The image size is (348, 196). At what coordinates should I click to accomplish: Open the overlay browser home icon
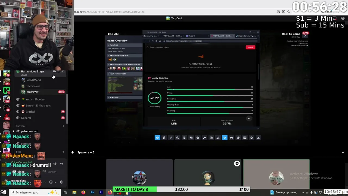tap(160, 41)
